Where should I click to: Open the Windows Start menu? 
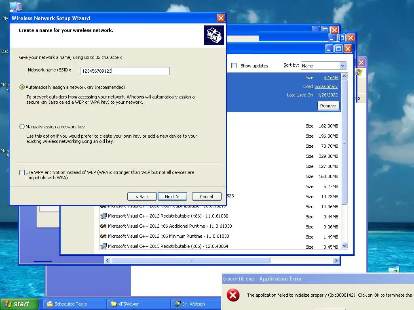[19, 304]
